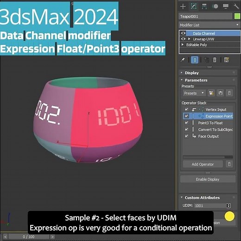Viewport: 241px width, 241px height.
Task: Select the Expression Point3 operator
Action: tap(219, 116)
